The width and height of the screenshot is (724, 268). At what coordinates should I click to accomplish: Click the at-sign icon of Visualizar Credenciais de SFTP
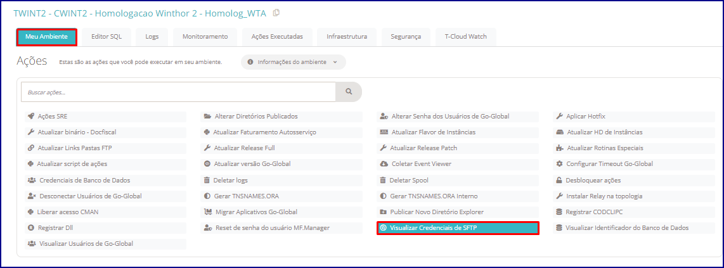(383, 228)
